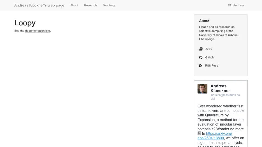
Task: Click the Loopy page heading
Action: [x=25, y=23]
